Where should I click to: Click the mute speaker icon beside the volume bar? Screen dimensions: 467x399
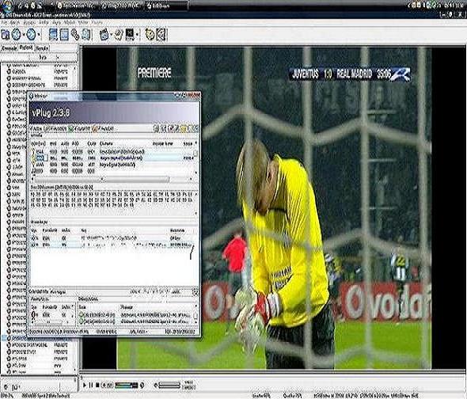[x=142, y=386]
